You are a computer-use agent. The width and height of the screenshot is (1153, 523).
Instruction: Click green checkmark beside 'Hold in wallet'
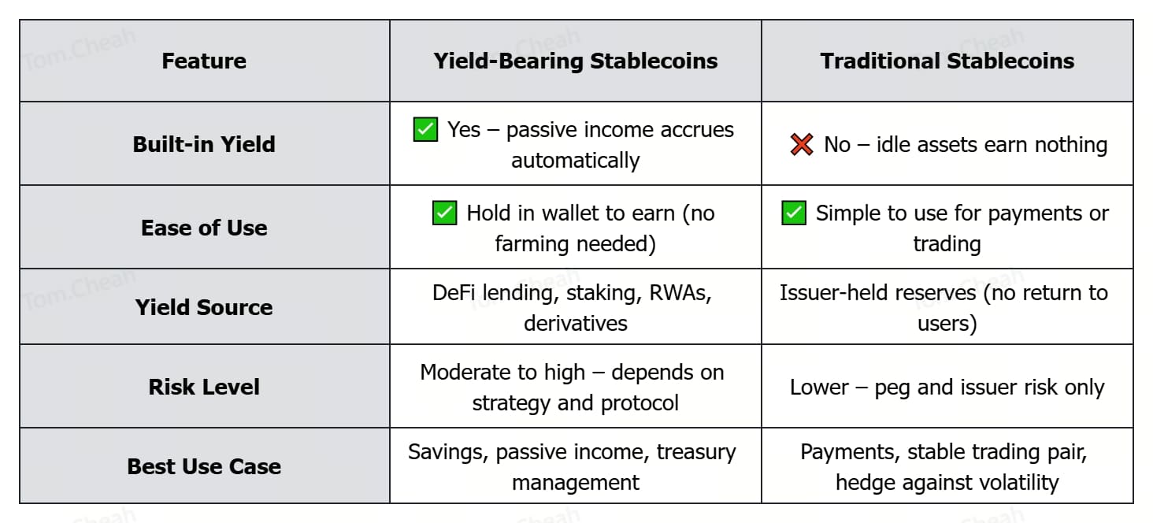[445, 213]
